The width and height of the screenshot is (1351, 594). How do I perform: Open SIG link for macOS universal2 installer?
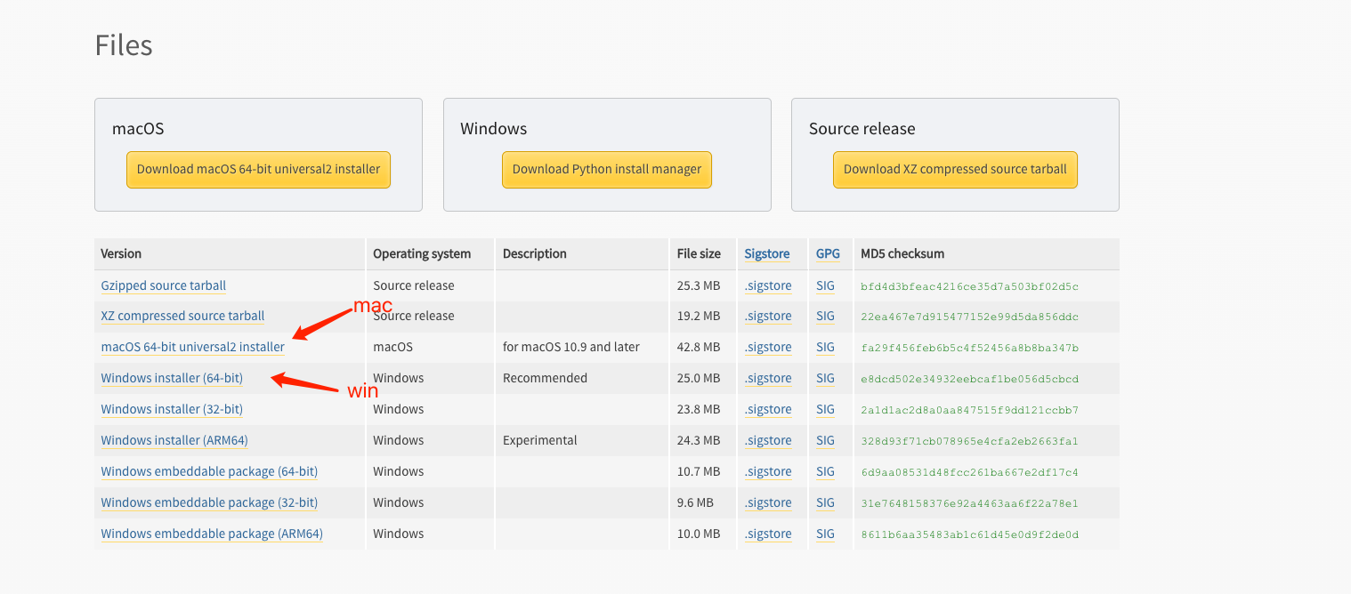click(825, 347)
